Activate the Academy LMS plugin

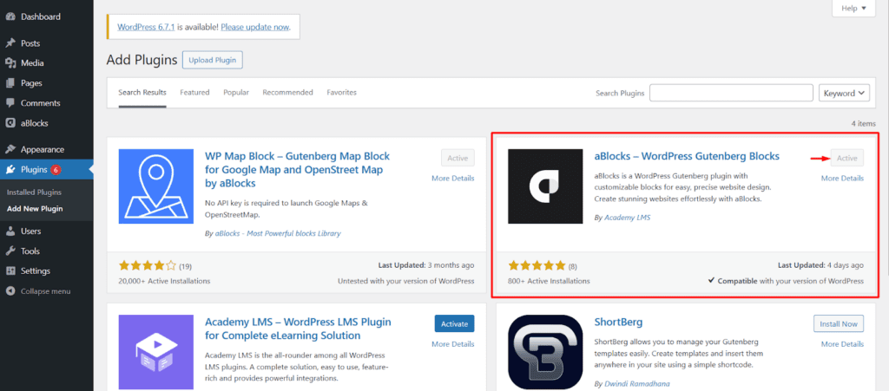(454, 323)
